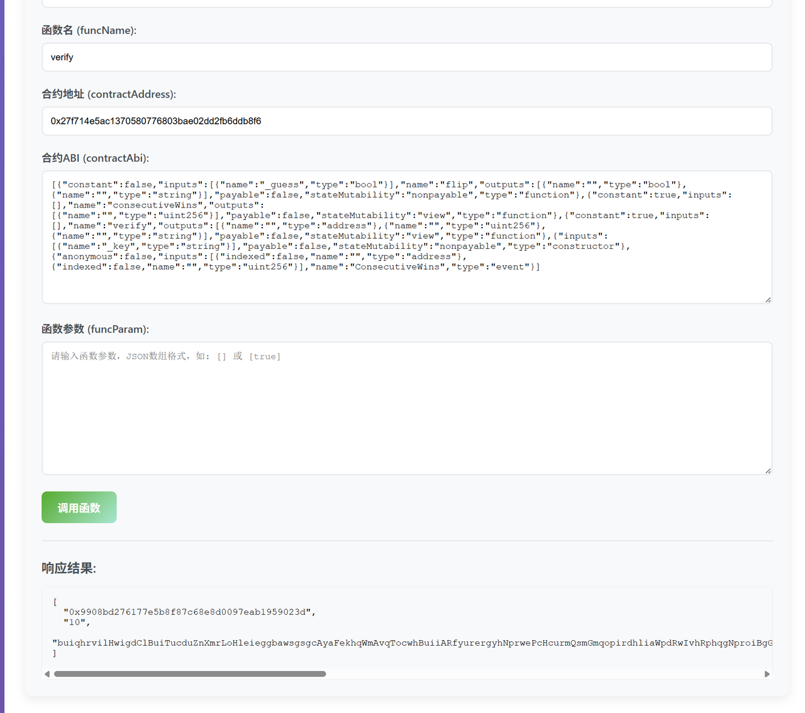Click into the 合约地址 address field
The height and width of the screenshot is (713, 805).
click(406, 121)
